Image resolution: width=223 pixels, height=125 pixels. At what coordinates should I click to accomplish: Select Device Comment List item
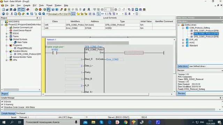pyautogui.click(x=23, y=27)
